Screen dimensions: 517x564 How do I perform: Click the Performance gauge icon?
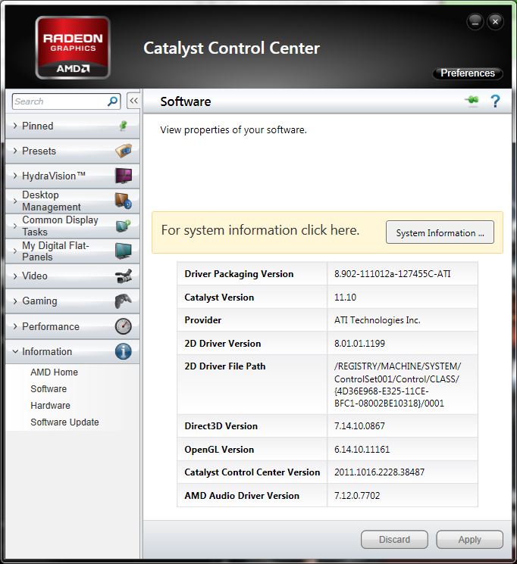(x=124, y=326)
